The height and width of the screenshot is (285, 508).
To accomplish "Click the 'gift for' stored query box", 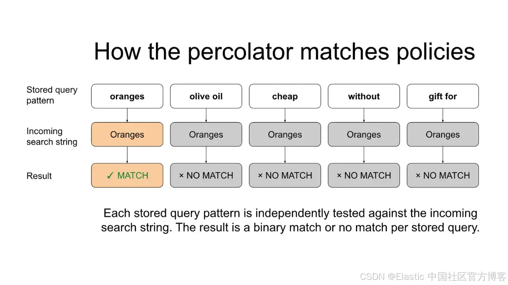I will point(443,96).
